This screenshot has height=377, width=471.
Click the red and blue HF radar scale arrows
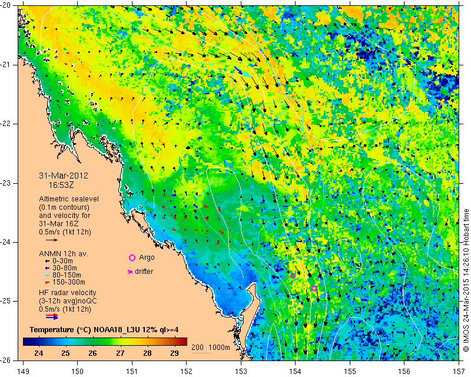(52, 316)
